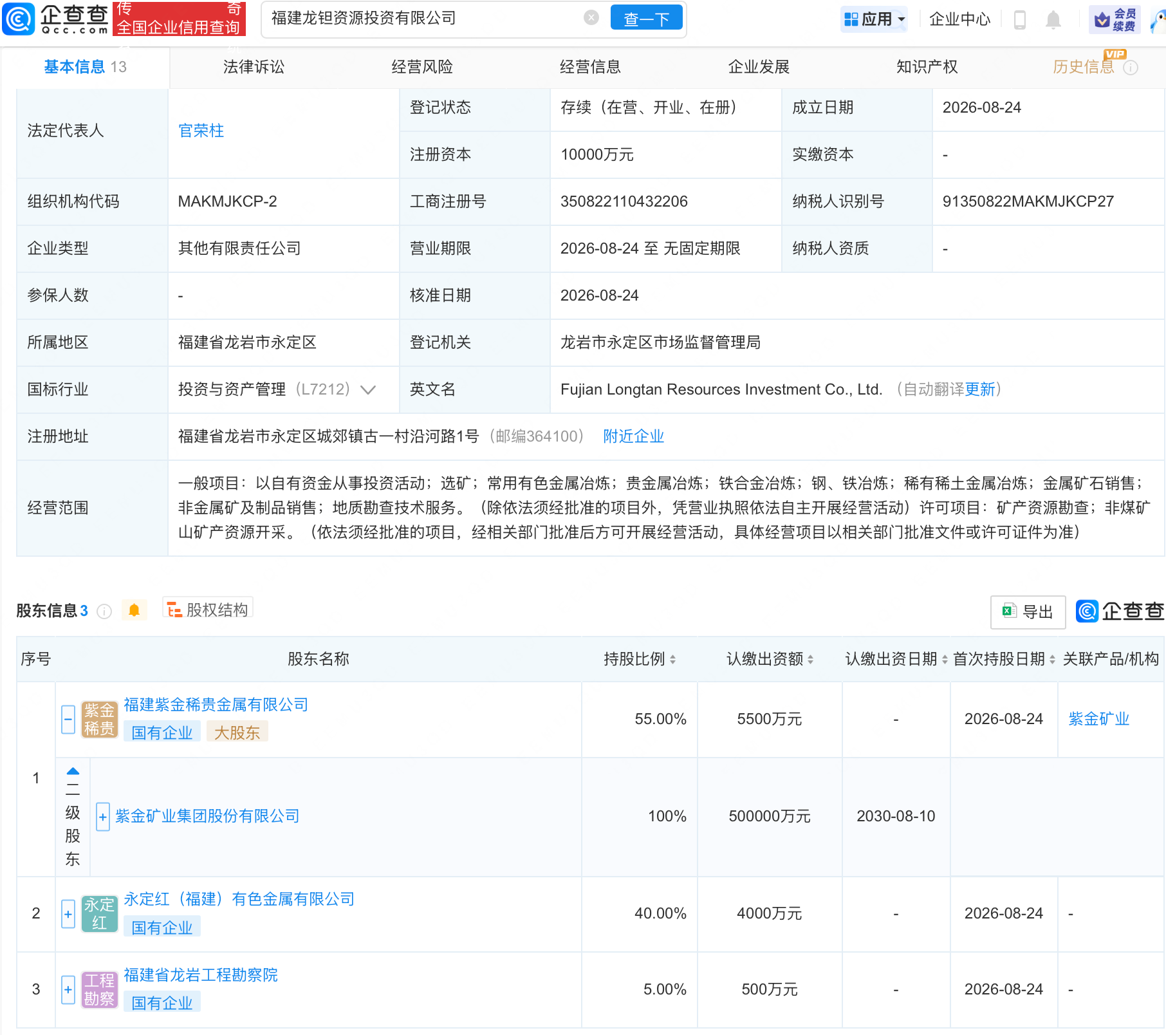Viewport: 1166px width, 1035px height.
Task: Click the 查一下 search button
Action: click(647, 19)
